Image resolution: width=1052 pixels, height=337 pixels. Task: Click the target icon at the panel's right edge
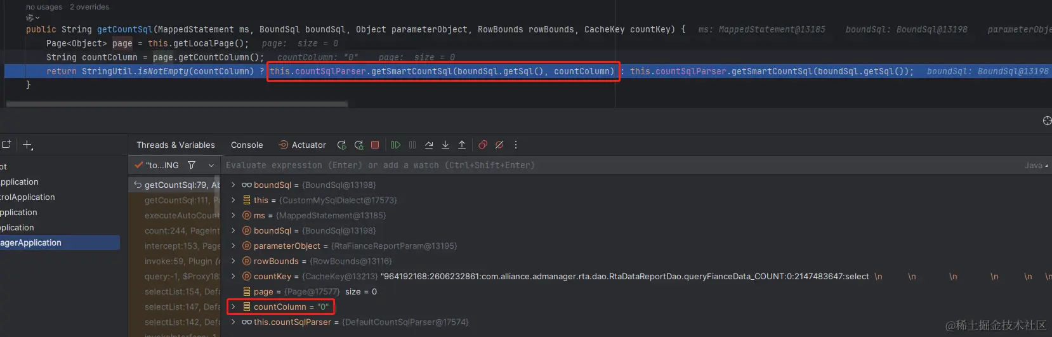pos(1047,121)
